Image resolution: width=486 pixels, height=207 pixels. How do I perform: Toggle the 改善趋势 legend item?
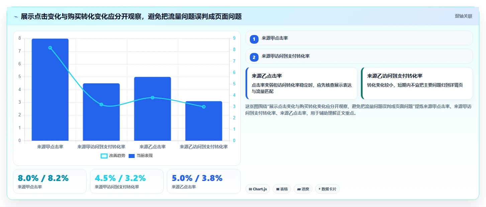tap(113, 156)
